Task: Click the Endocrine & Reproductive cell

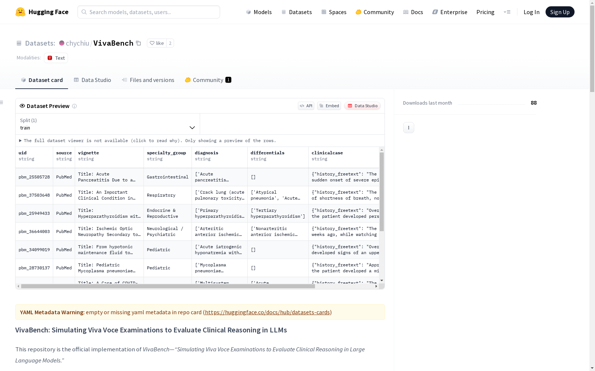Action: tap(168, 214)
